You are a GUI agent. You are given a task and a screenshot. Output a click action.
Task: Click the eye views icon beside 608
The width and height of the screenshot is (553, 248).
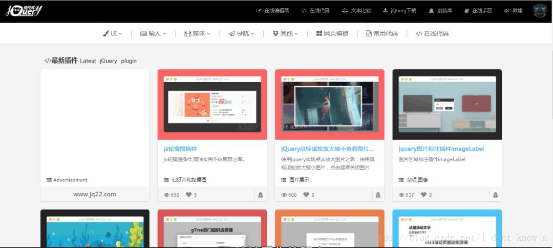[x=284, y=195]
